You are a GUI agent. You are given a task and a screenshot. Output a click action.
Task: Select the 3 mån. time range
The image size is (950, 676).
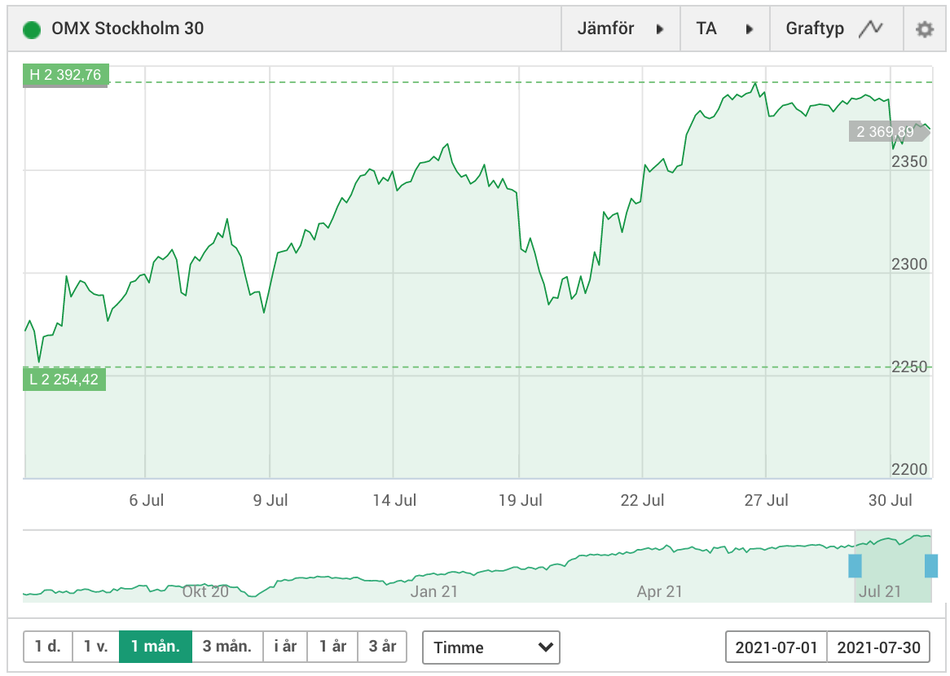(x=227, y=647)
